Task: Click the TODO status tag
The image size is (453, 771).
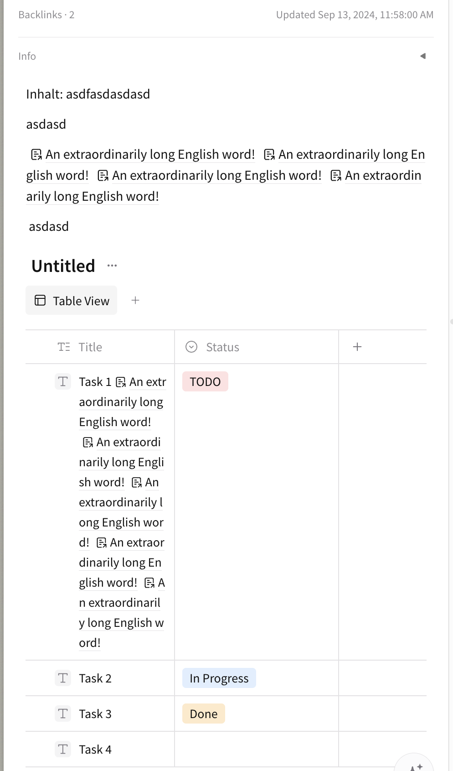Action: pyautogui.click(x=205, y=382)
